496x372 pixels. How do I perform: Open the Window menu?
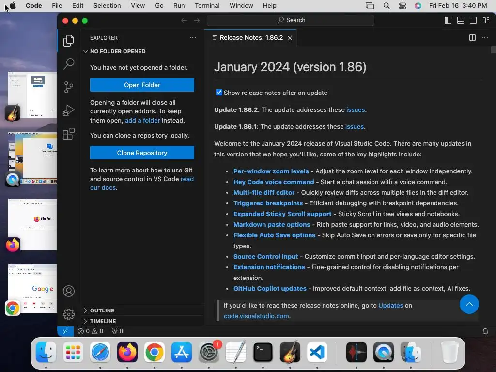pos(241,6)
